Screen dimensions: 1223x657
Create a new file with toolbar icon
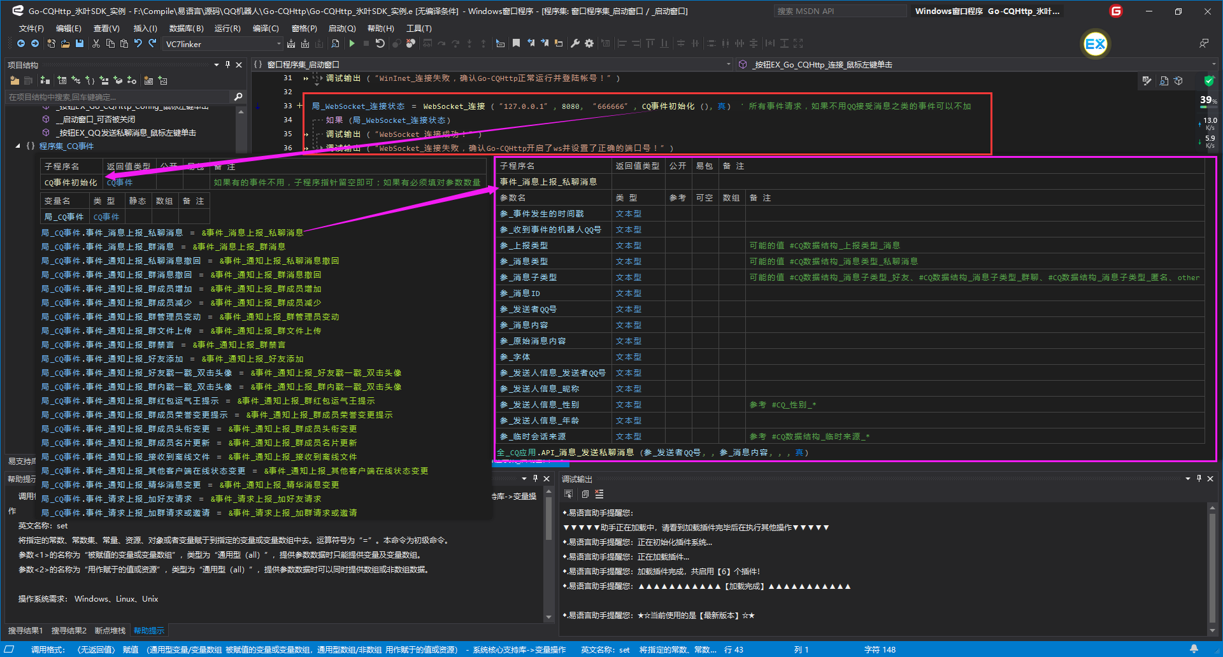tap(51, 43)
